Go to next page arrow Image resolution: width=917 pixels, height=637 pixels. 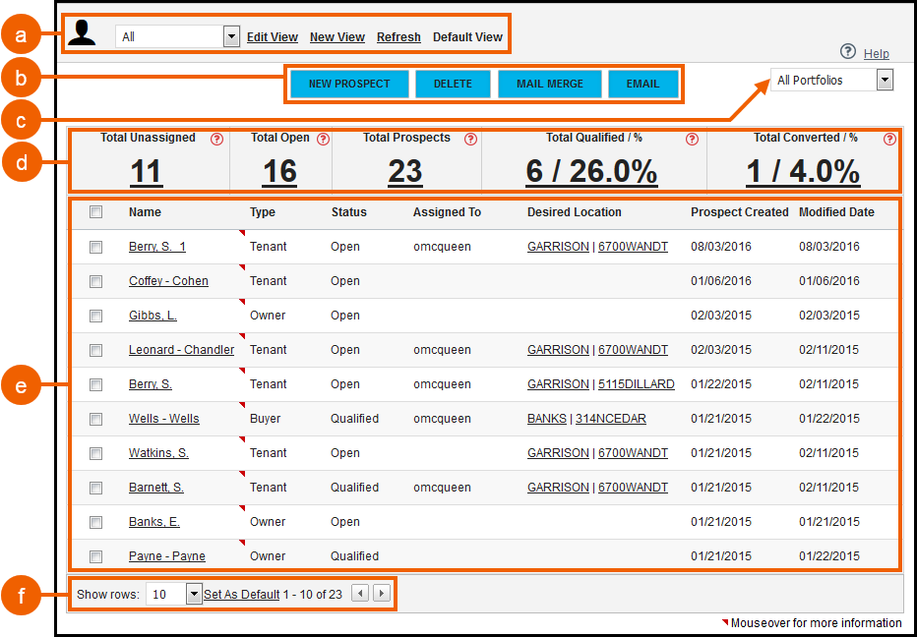[382, 593]
